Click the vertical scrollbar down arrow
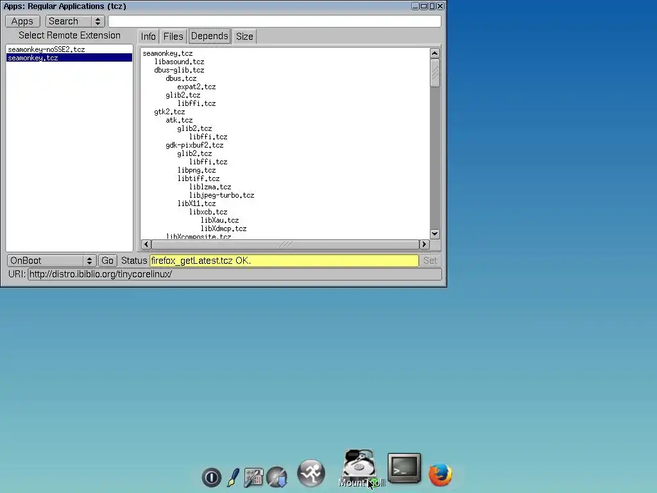Viewport: 657px width, 493px height. point(434,234)
